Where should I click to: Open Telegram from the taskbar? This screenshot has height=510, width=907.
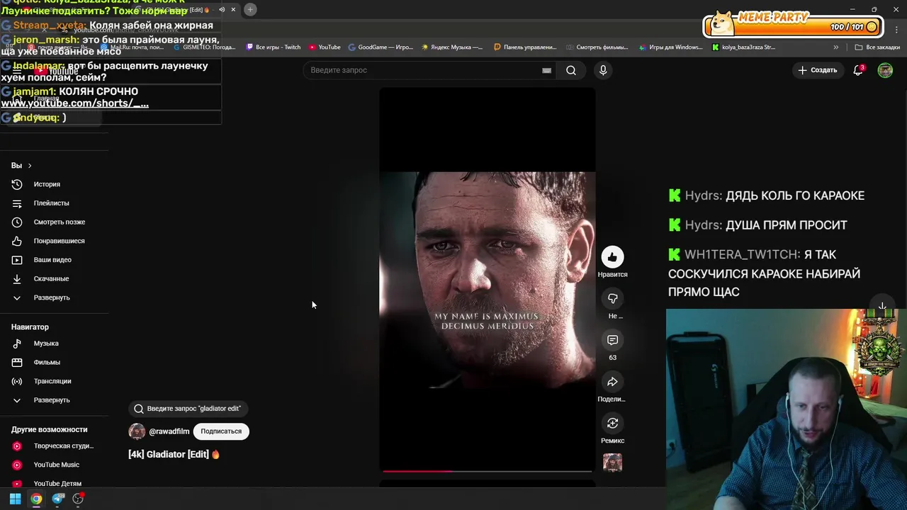pyautogui.click(x=58, y=499)
